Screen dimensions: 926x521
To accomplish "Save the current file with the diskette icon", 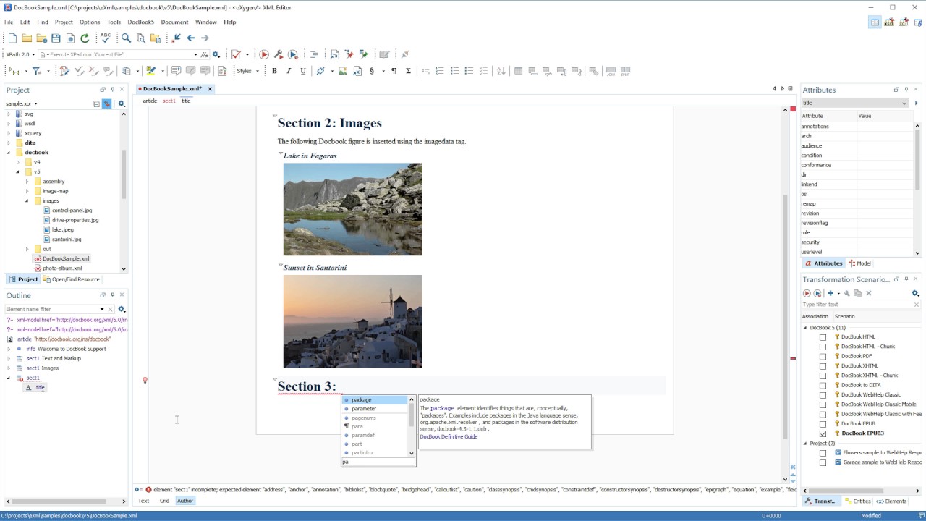I will (56, 38).
